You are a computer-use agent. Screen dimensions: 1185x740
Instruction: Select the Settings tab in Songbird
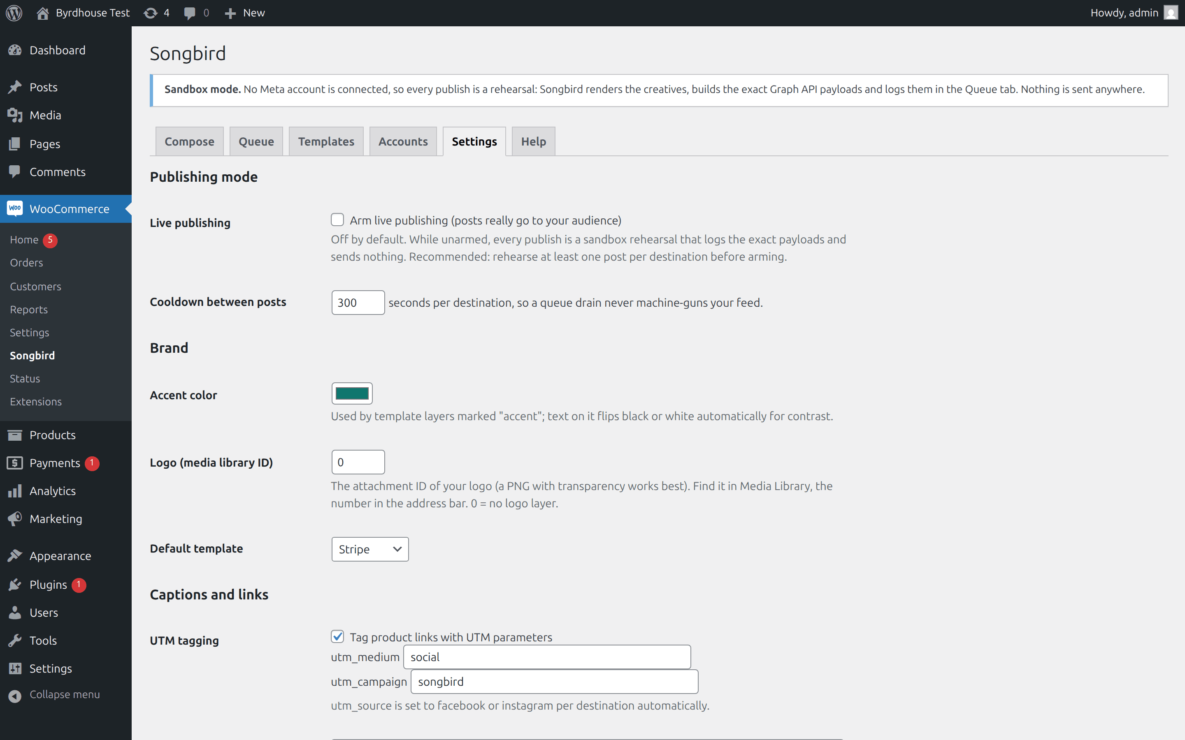(x=474, y=141)
